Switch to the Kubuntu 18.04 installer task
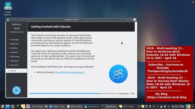 (92, 106)
